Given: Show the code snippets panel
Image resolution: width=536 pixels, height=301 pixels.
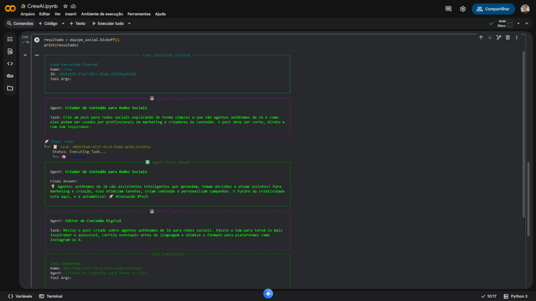Looking at the screenshot, I should pyautogui.click(x=9, y=64).
